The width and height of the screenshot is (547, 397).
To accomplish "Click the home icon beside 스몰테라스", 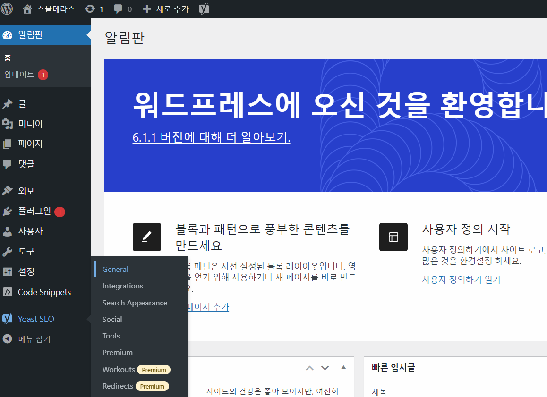I will pyautogui.click(x=27, y=8).
